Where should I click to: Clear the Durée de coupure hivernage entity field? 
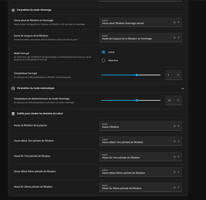(x=175, y=38)
